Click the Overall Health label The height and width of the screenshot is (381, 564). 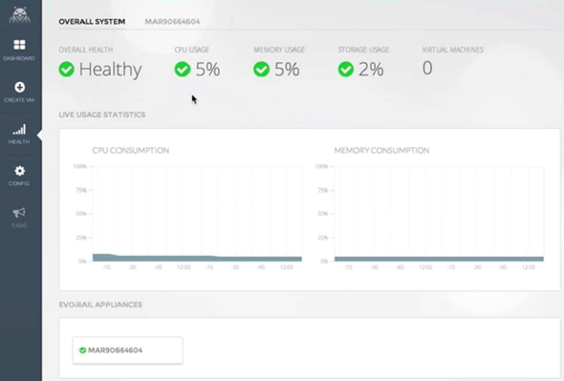86,50
